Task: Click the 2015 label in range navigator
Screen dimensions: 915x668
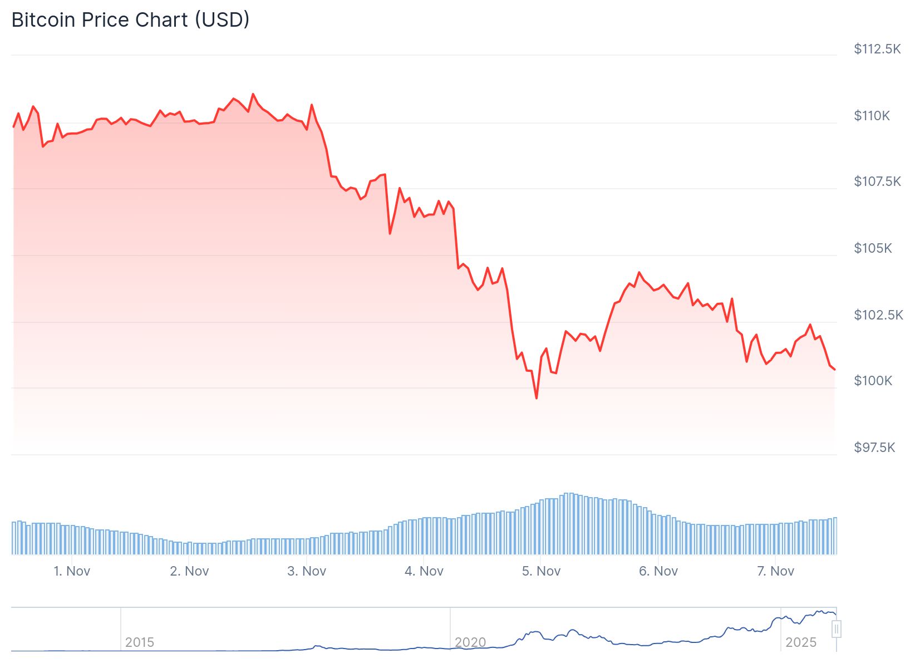Action: [139, 642]
